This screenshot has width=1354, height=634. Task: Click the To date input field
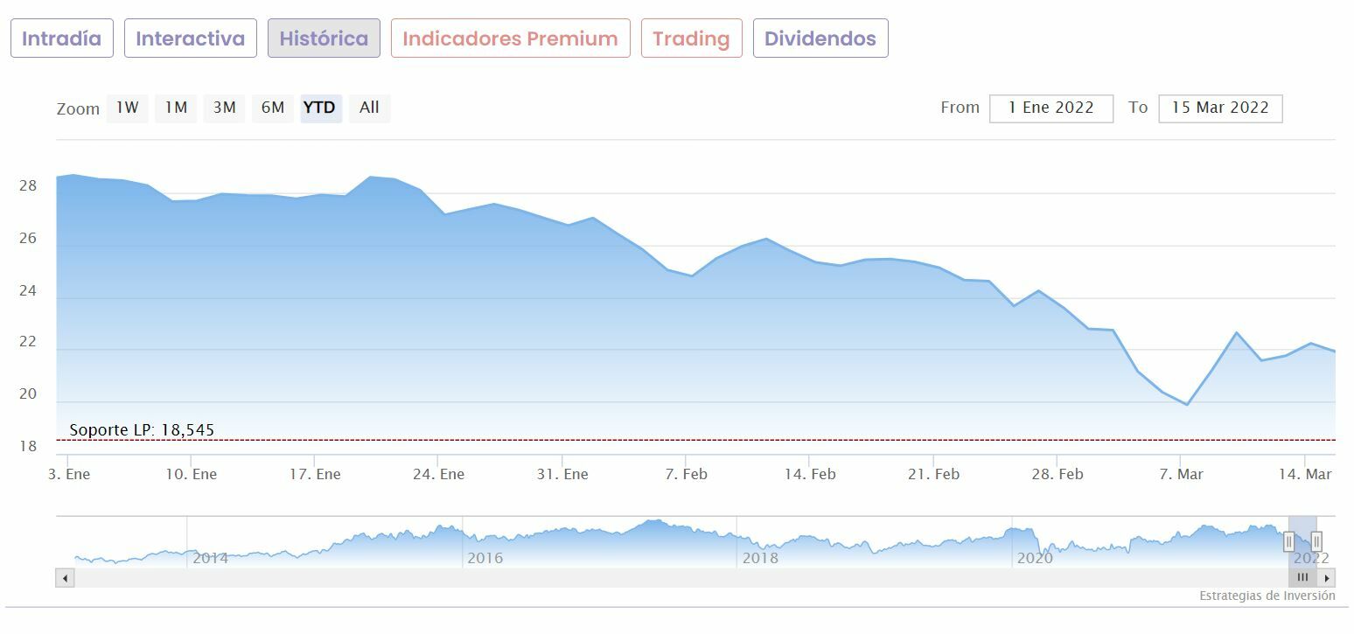[1220, 108]
